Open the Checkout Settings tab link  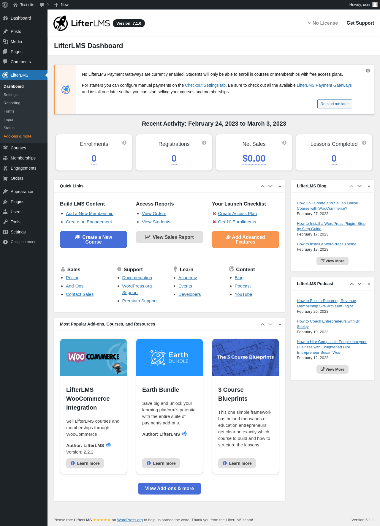point(205,85)
